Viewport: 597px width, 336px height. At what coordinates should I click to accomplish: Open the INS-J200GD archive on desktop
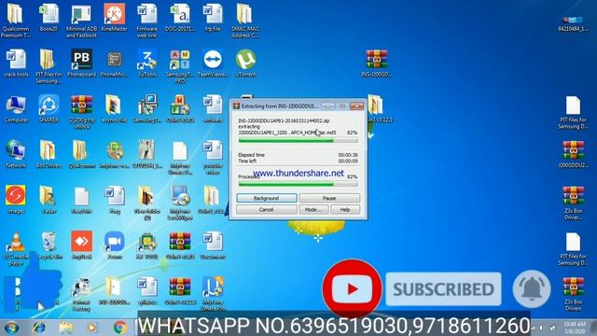point(377,63)
